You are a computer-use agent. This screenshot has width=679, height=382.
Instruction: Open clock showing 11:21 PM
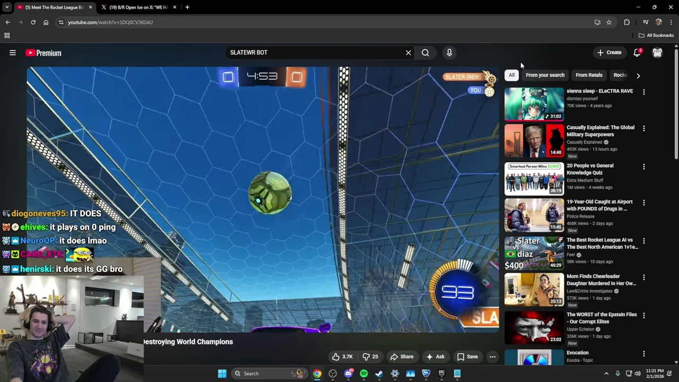click(x=655, y=374)
